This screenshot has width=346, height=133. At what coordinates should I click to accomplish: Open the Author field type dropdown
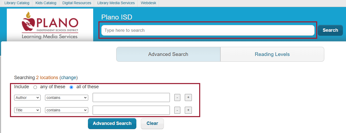(x=27, y=98)
